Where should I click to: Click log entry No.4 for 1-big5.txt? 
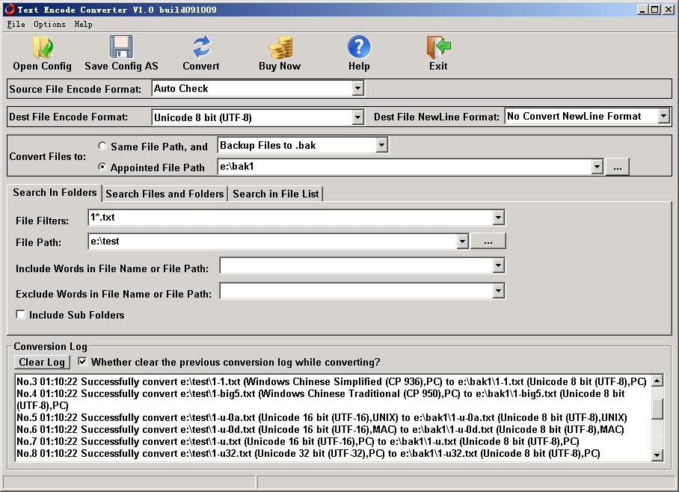tap(321, 399)
